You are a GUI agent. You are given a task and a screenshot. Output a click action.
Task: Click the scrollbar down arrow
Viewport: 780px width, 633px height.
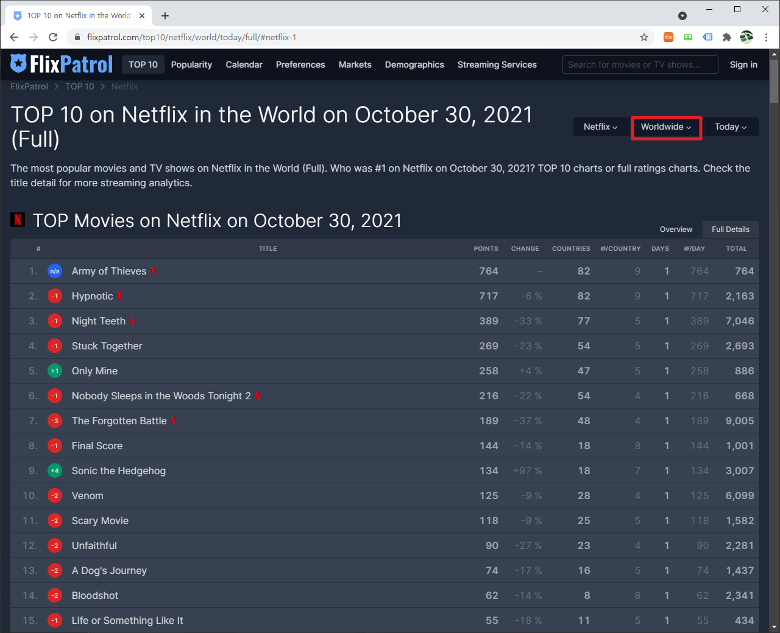(x=775, y=626)
